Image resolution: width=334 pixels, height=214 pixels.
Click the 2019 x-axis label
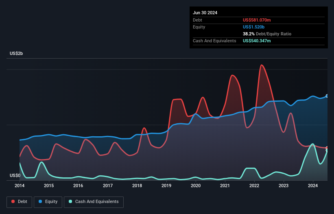click(166, 186)
